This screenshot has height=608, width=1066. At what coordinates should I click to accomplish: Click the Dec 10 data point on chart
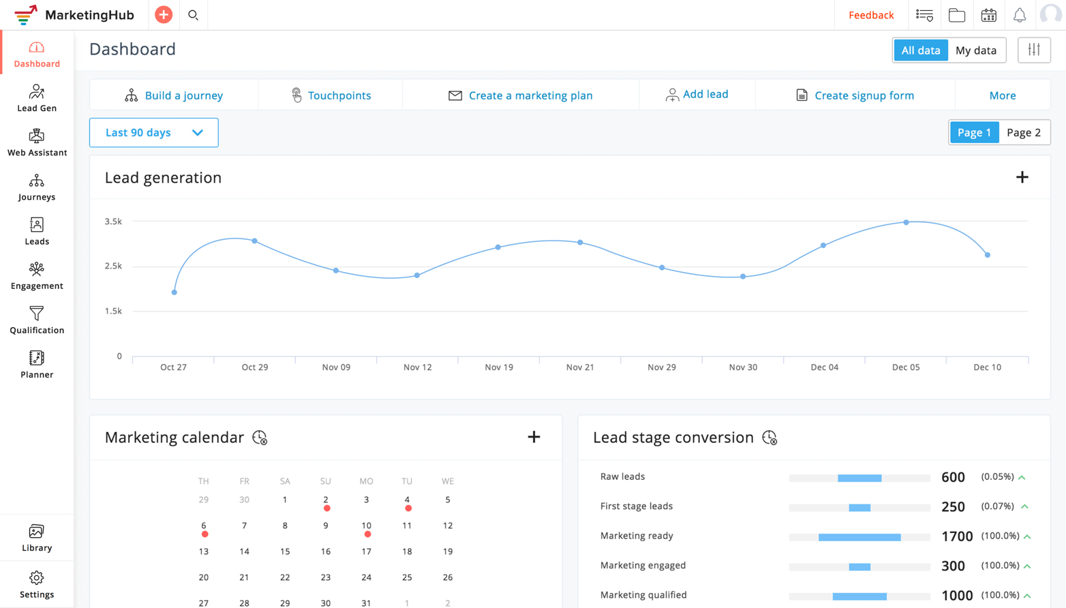pos(988,255)
